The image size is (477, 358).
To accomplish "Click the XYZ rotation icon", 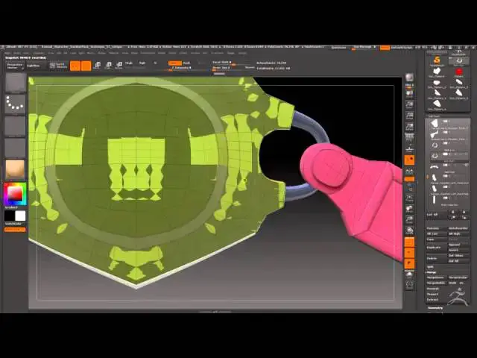I will tap(409, 179).
